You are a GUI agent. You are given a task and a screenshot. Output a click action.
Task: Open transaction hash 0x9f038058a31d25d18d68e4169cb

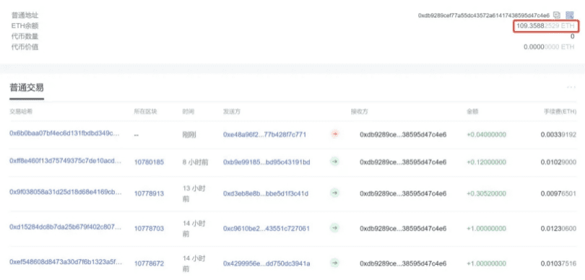(x=65, y=192)
